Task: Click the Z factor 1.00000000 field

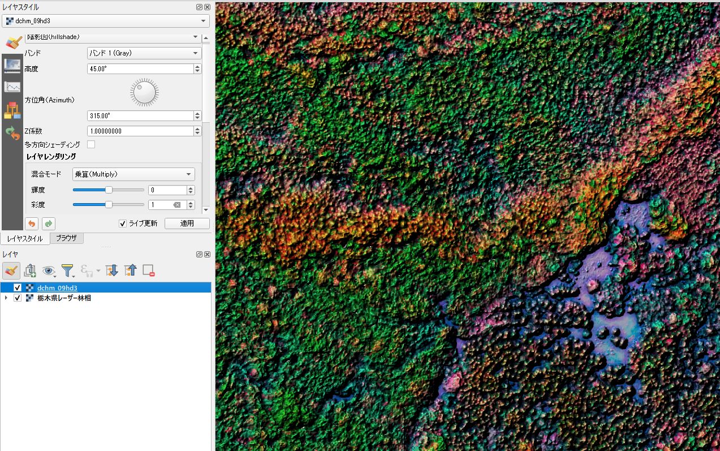Action: point(140,131)
